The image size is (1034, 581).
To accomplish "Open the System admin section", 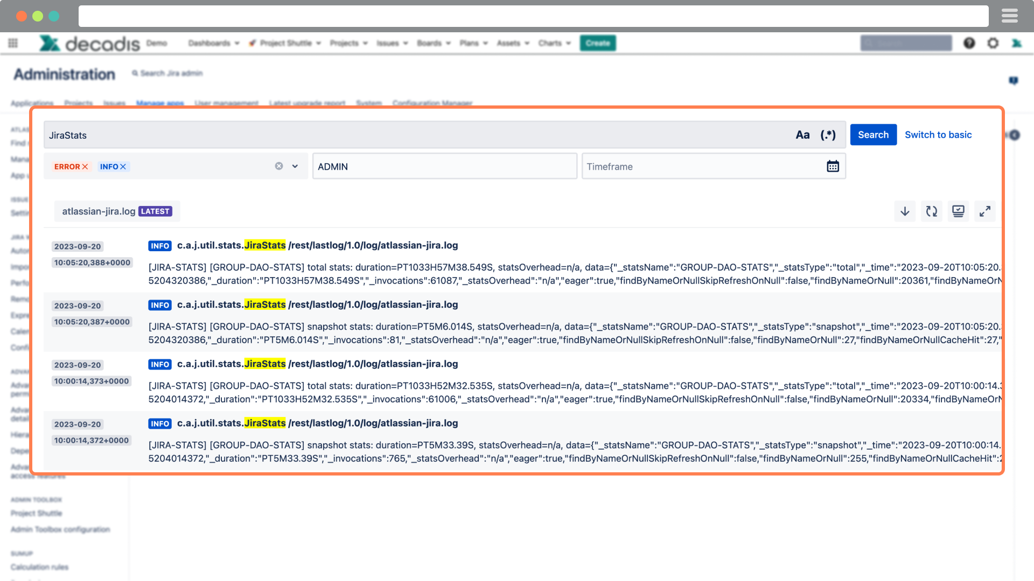I will (369, 103).
